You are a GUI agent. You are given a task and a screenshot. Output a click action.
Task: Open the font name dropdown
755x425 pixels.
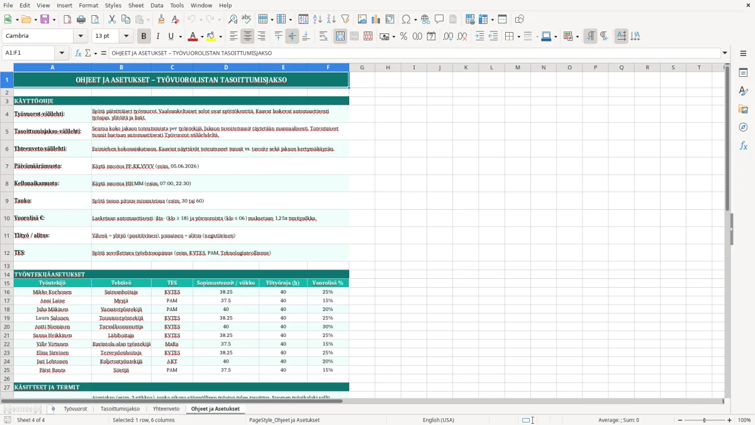pyautogui.click(x=82, y=37)
